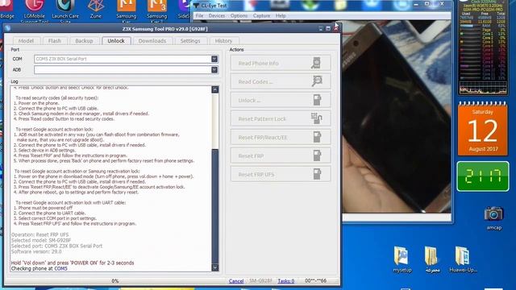The height and width of the screenshot is (290, 516).
Task: Open the Huawei-Up folder icon
Action: [463, 259]
